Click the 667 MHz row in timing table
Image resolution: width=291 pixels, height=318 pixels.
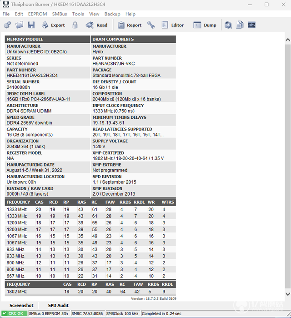coord(90,276)
